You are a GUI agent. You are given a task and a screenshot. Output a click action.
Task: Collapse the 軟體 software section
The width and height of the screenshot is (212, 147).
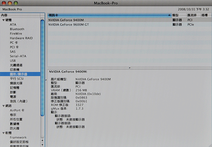coord(4,133)
